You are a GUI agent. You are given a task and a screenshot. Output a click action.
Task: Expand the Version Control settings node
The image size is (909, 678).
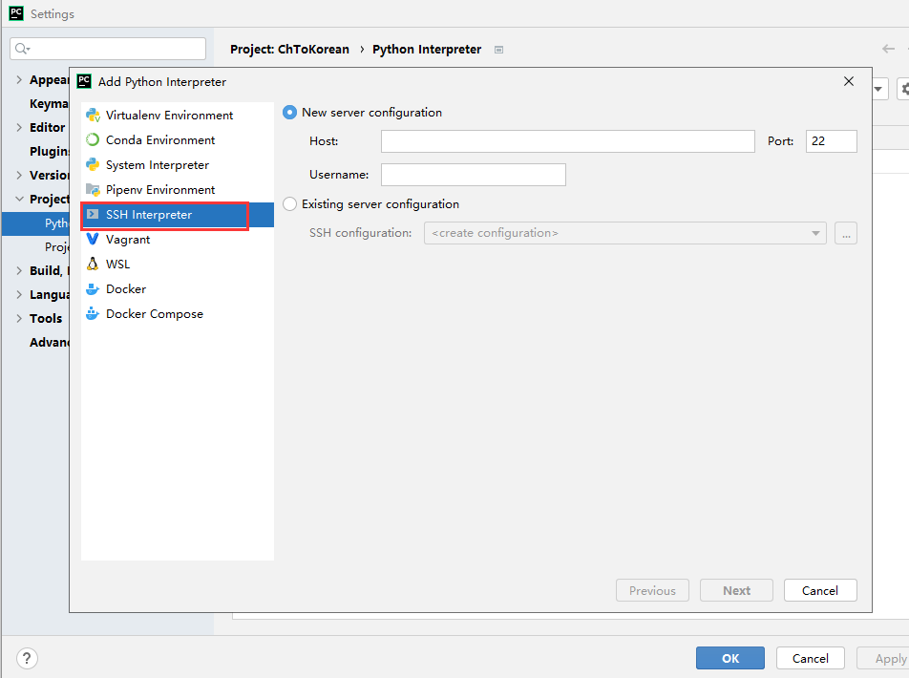coord(19,175)
